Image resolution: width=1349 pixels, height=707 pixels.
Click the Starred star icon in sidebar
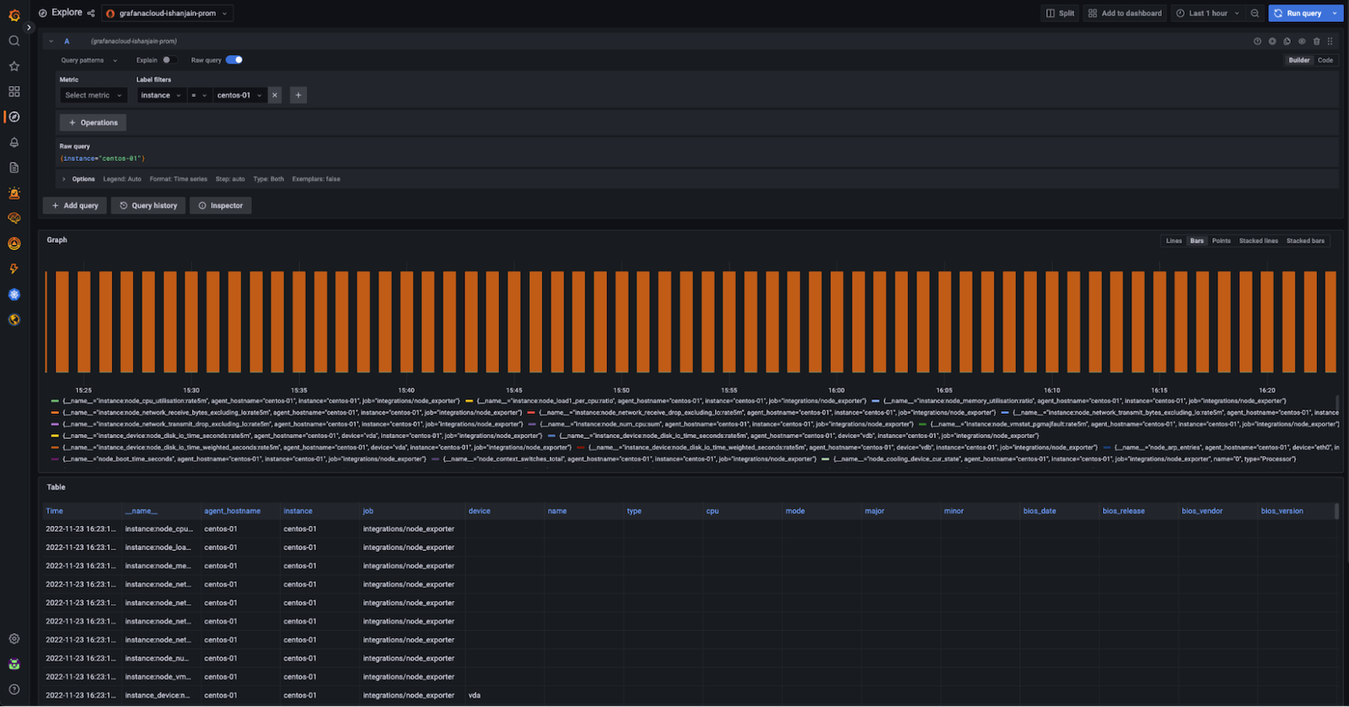point(14,67)
